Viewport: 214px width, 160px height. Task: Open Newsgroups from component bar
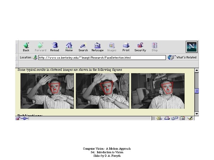174,118
